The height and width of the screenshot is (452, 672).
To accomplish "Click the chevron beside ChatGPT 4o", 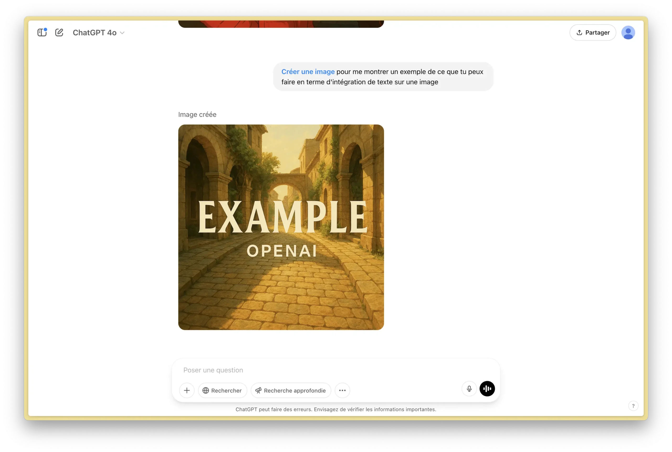I will click(x=122, y=33).
